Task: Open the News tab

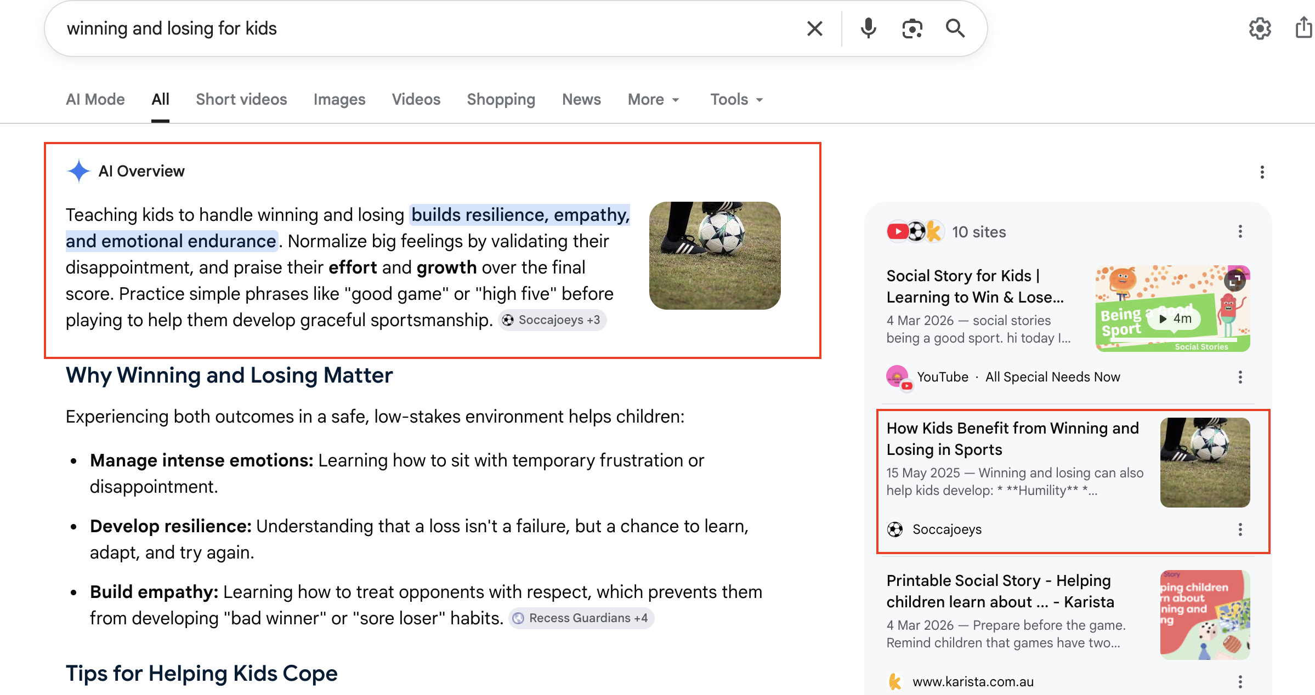Action: tap(581, 99)
